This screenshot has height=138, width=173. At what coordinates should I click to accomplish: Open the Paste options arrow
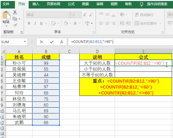tap(6, 26)
